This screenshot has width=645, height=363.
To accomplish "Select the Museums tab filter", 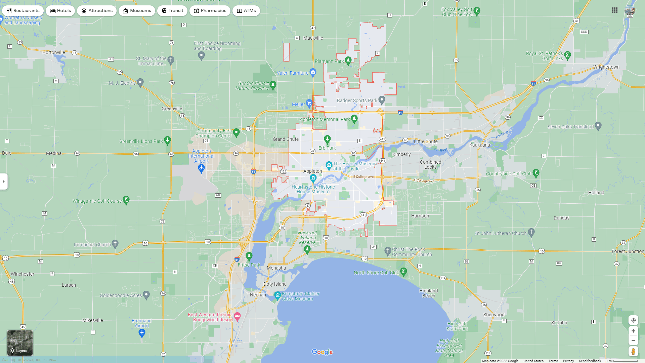I will tap(136, 10).
